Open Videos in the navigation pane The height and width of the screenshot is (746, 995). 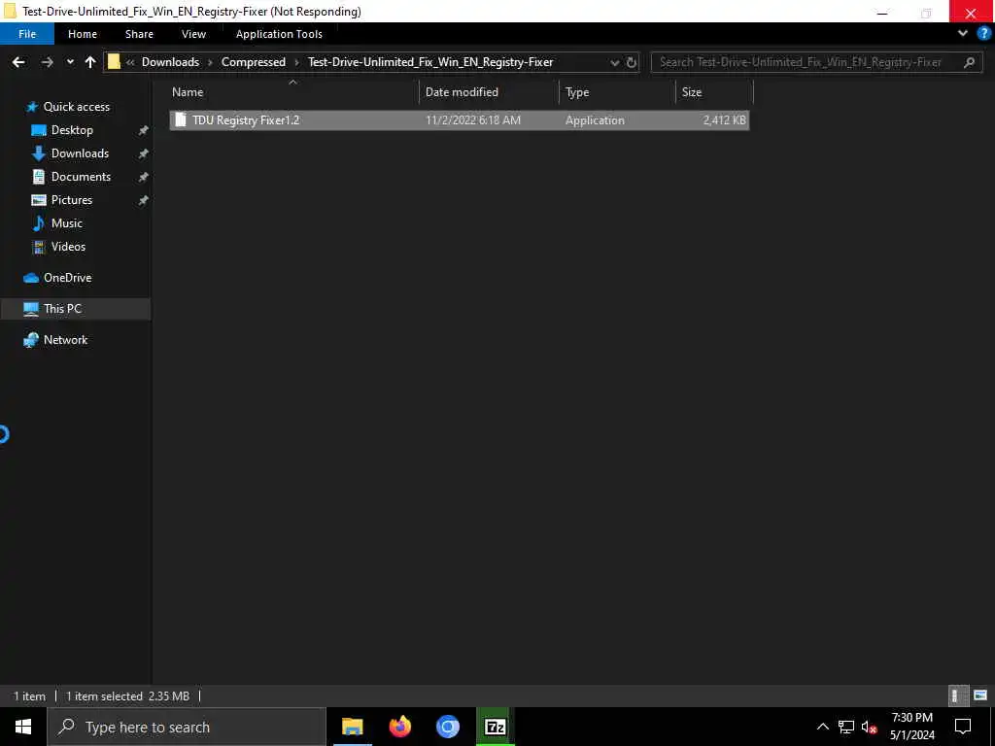pos(68,247)
